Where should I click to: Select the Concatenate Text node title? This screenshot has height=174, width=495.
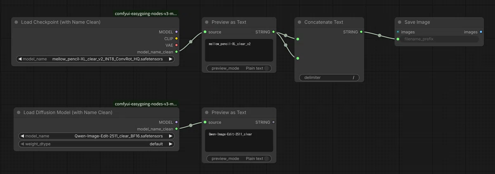coord(324,22)
